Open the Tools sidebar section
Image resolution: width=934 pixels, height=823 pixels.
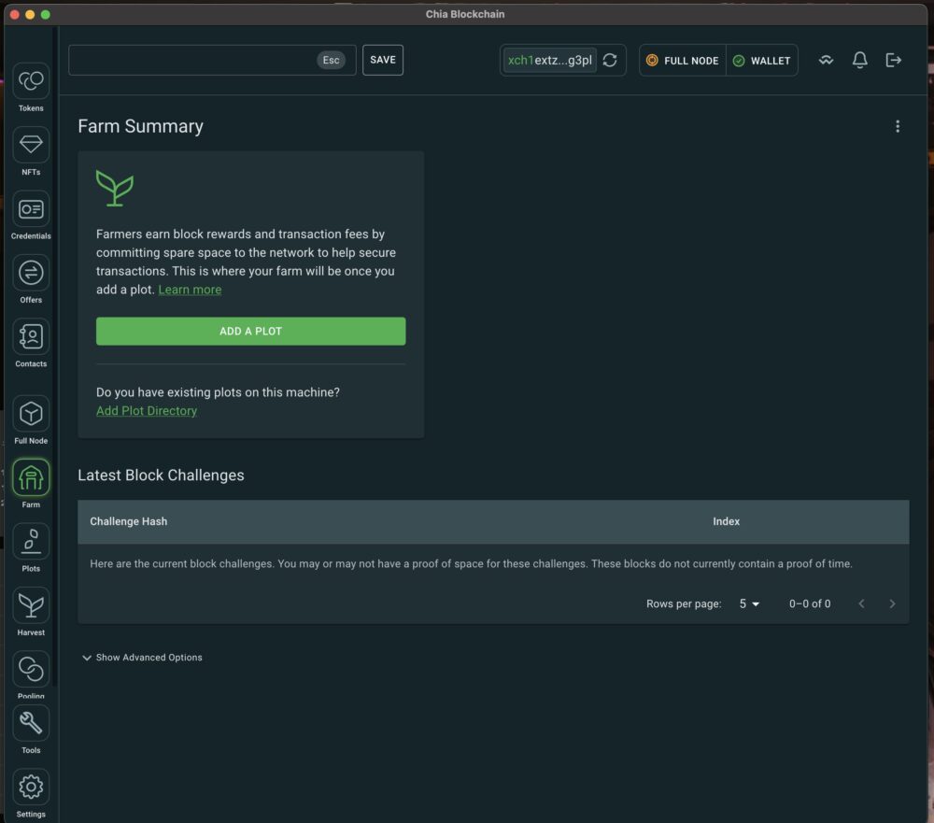coord(31,730)
